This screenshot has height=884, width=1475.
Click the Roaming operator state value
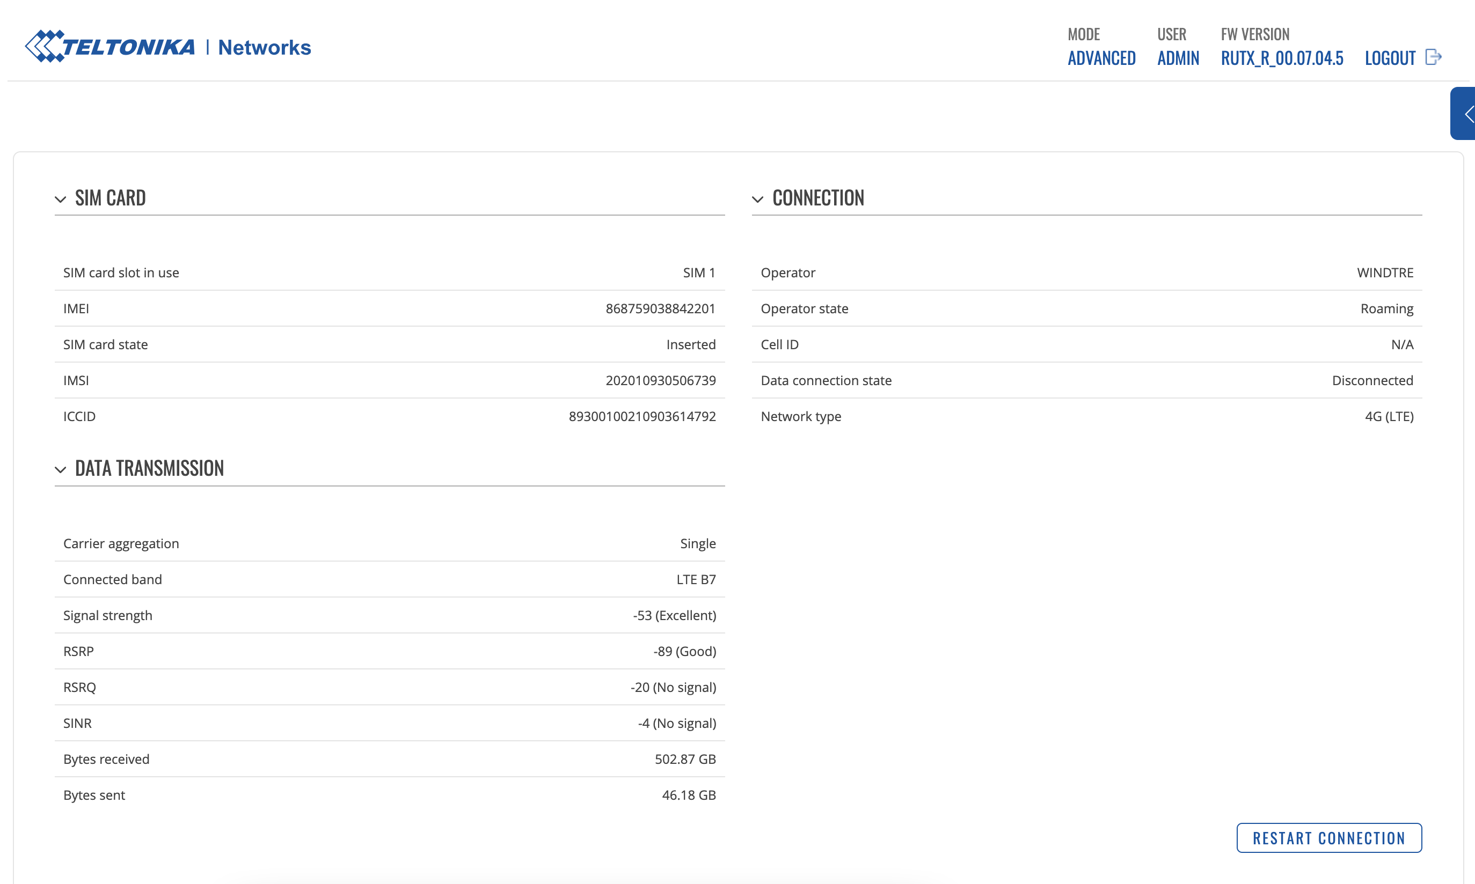coord(1387,308)
